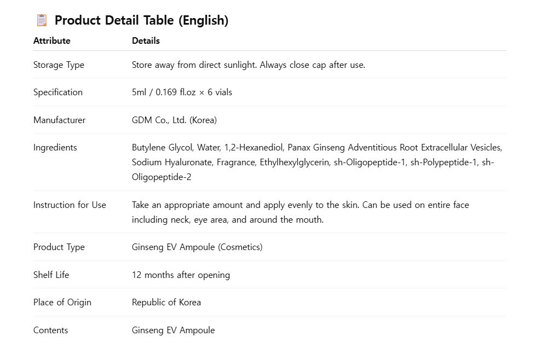Click the Sodium Hyaluronate ingredient line

click(x=313, y=162)
